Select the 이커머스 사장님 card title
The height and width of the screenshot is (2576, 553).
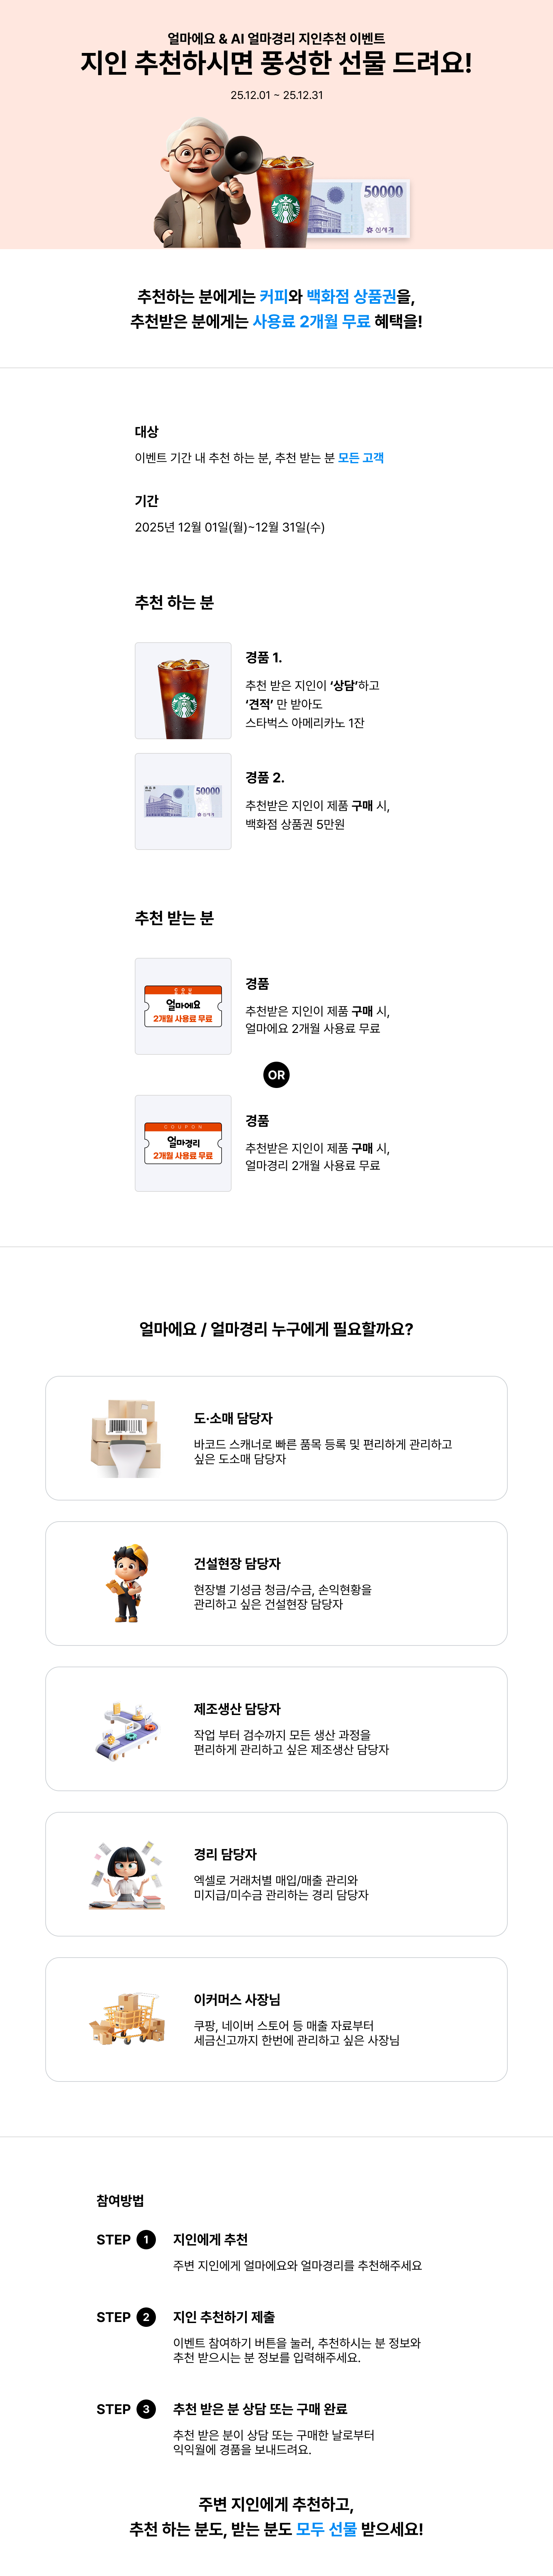236,1999
